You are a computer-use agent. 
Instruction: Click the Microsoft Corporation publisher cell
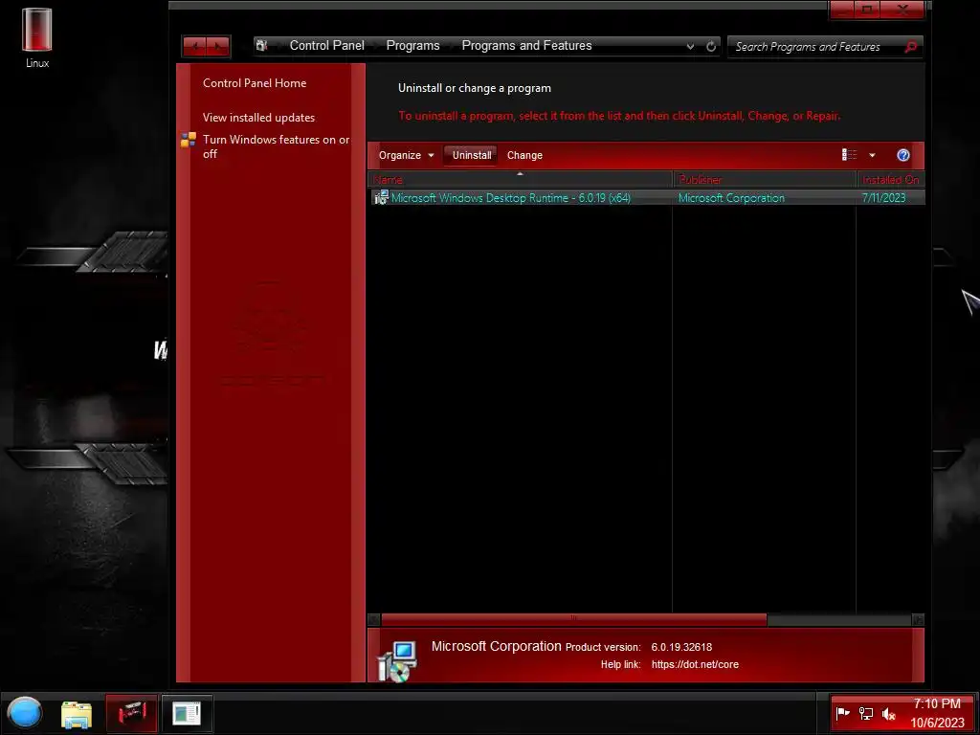click(x=731, y=198)
